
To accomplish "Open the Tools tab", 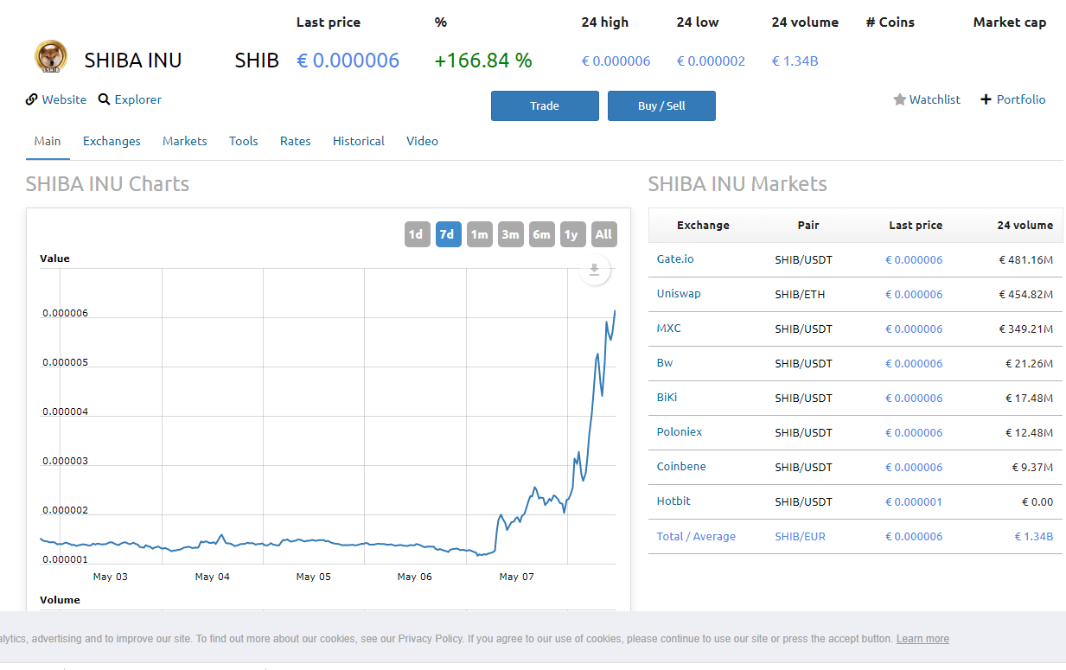I will click(243, 141).
